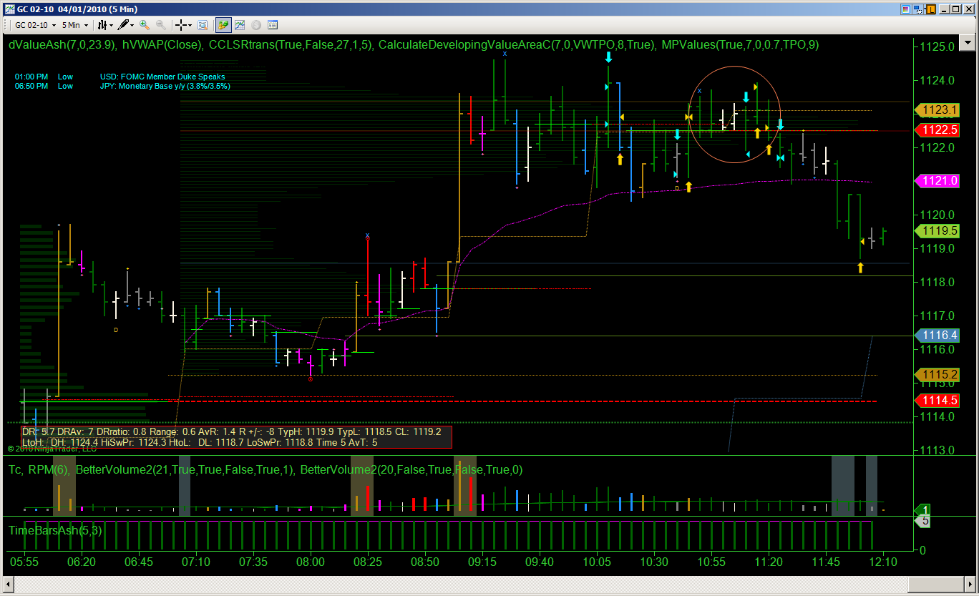Screen dimensions: 979x596
Task: Click the 01:00 PM news time
Action: tap(31, 77)
